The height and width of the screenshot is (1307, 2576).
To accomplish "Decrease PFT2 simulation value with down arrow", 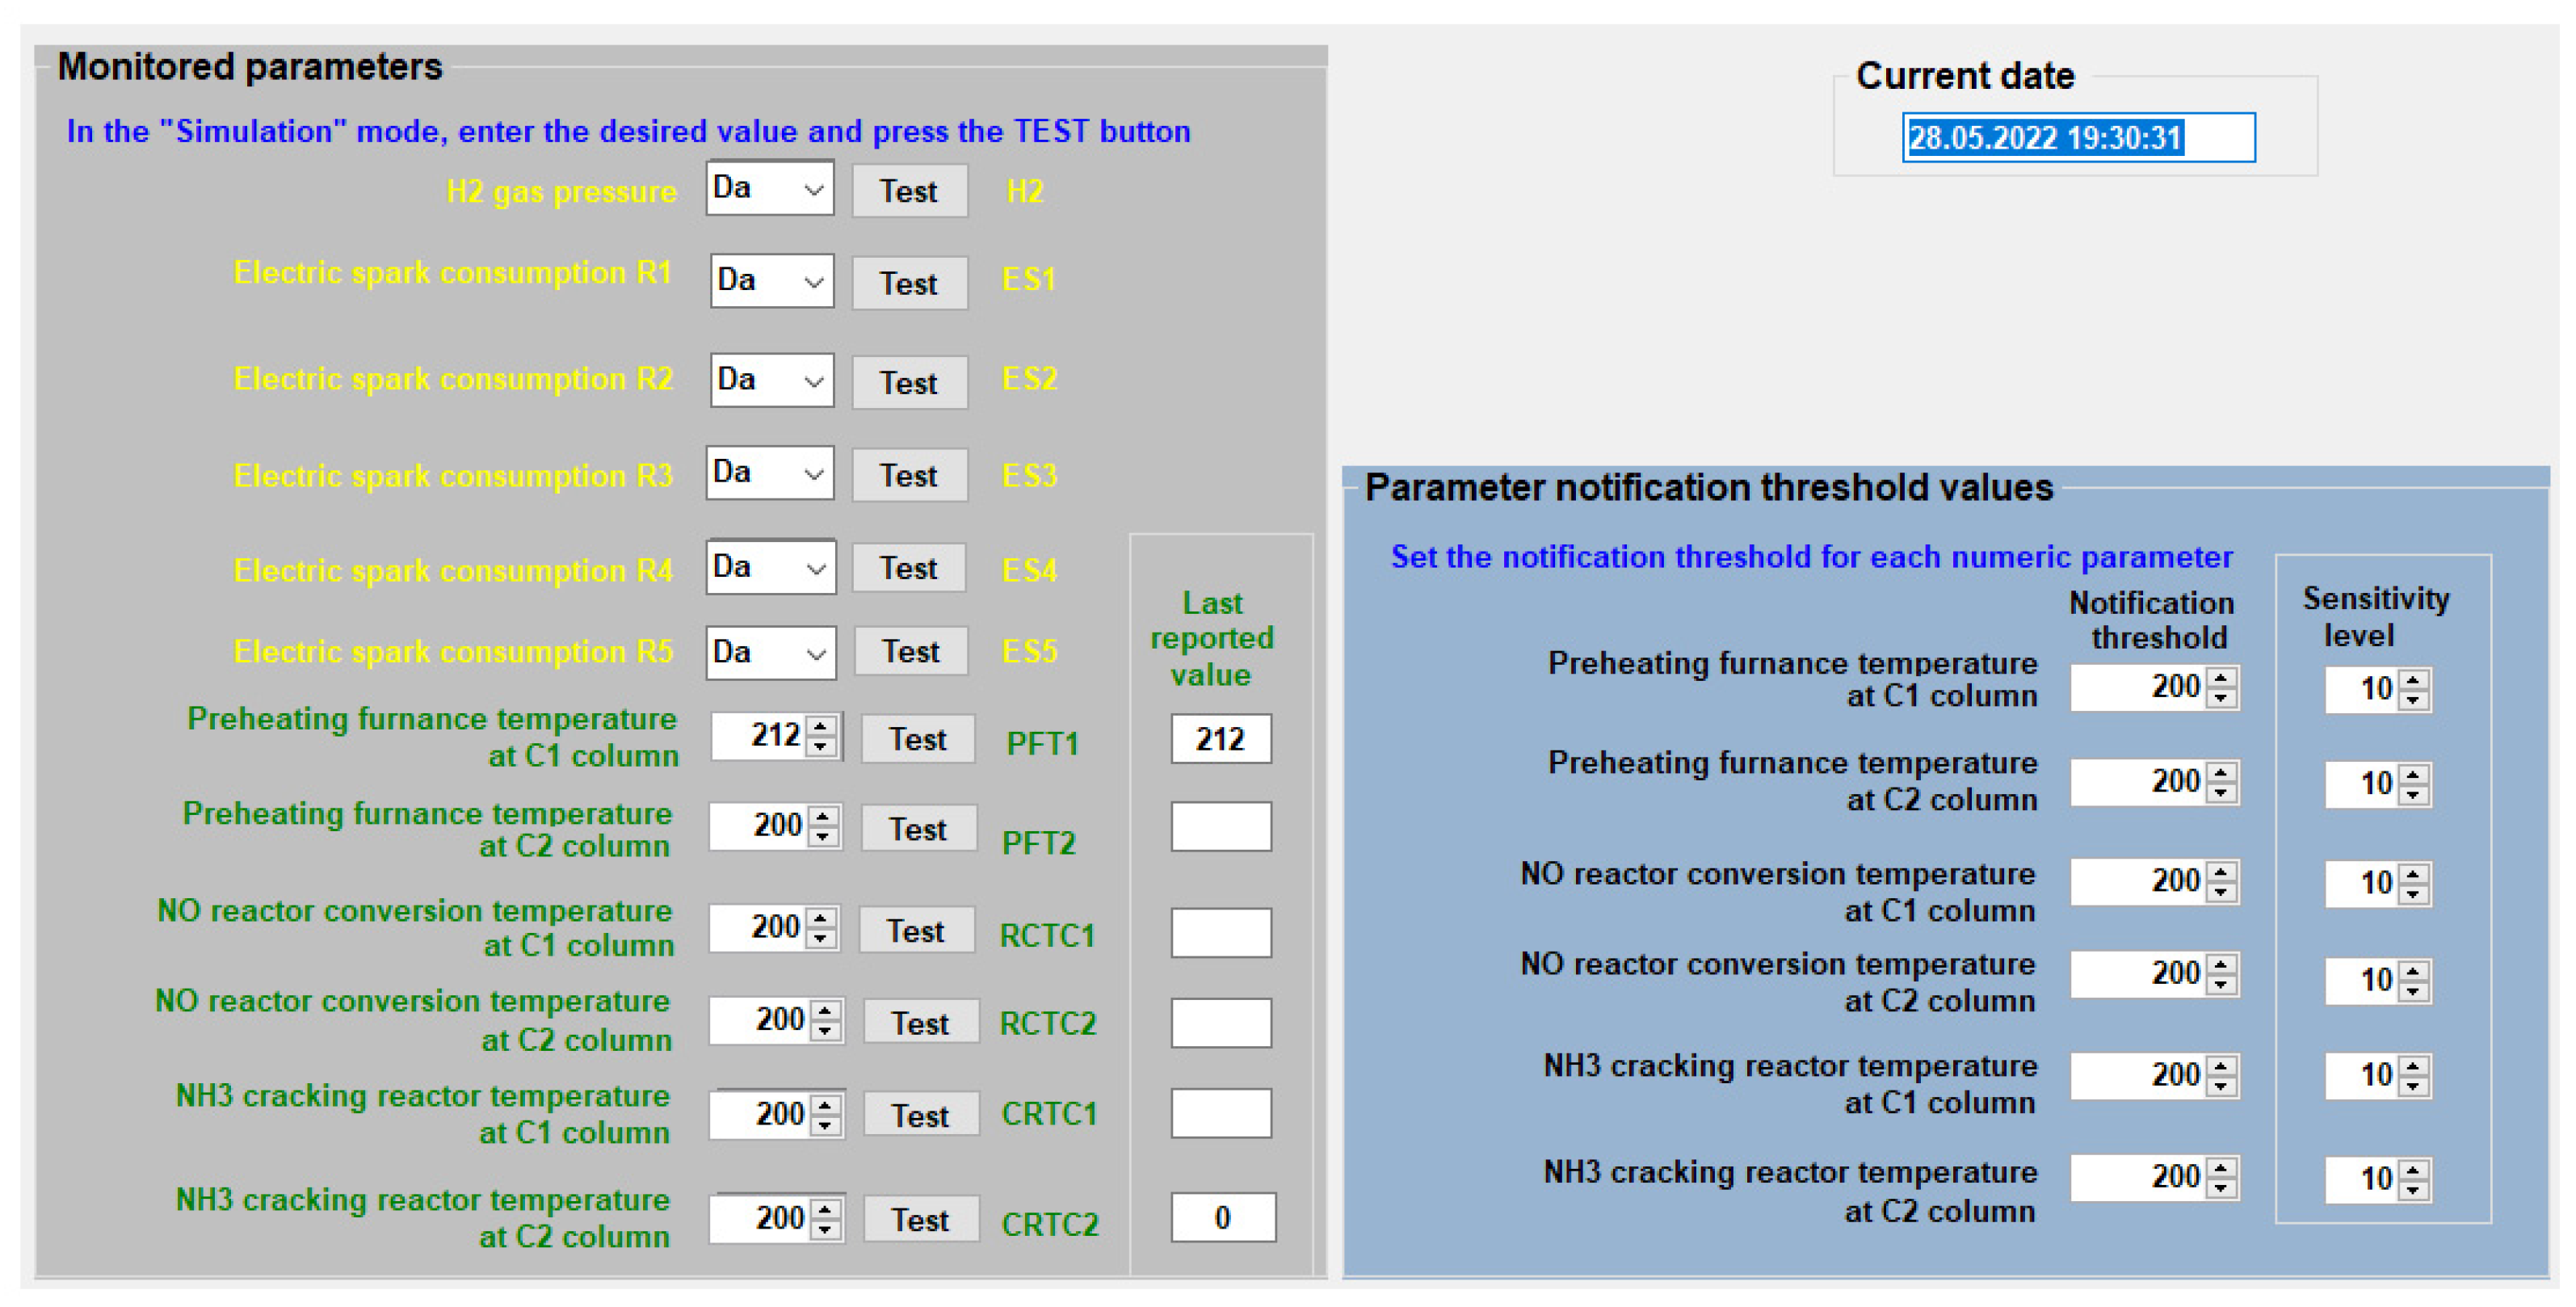I will pos(823,836).
